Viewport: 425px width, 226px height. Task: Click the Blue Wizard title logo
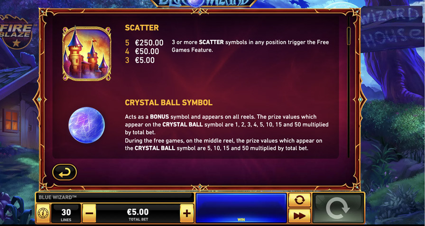pyautogui.click(x=203, y=3)
